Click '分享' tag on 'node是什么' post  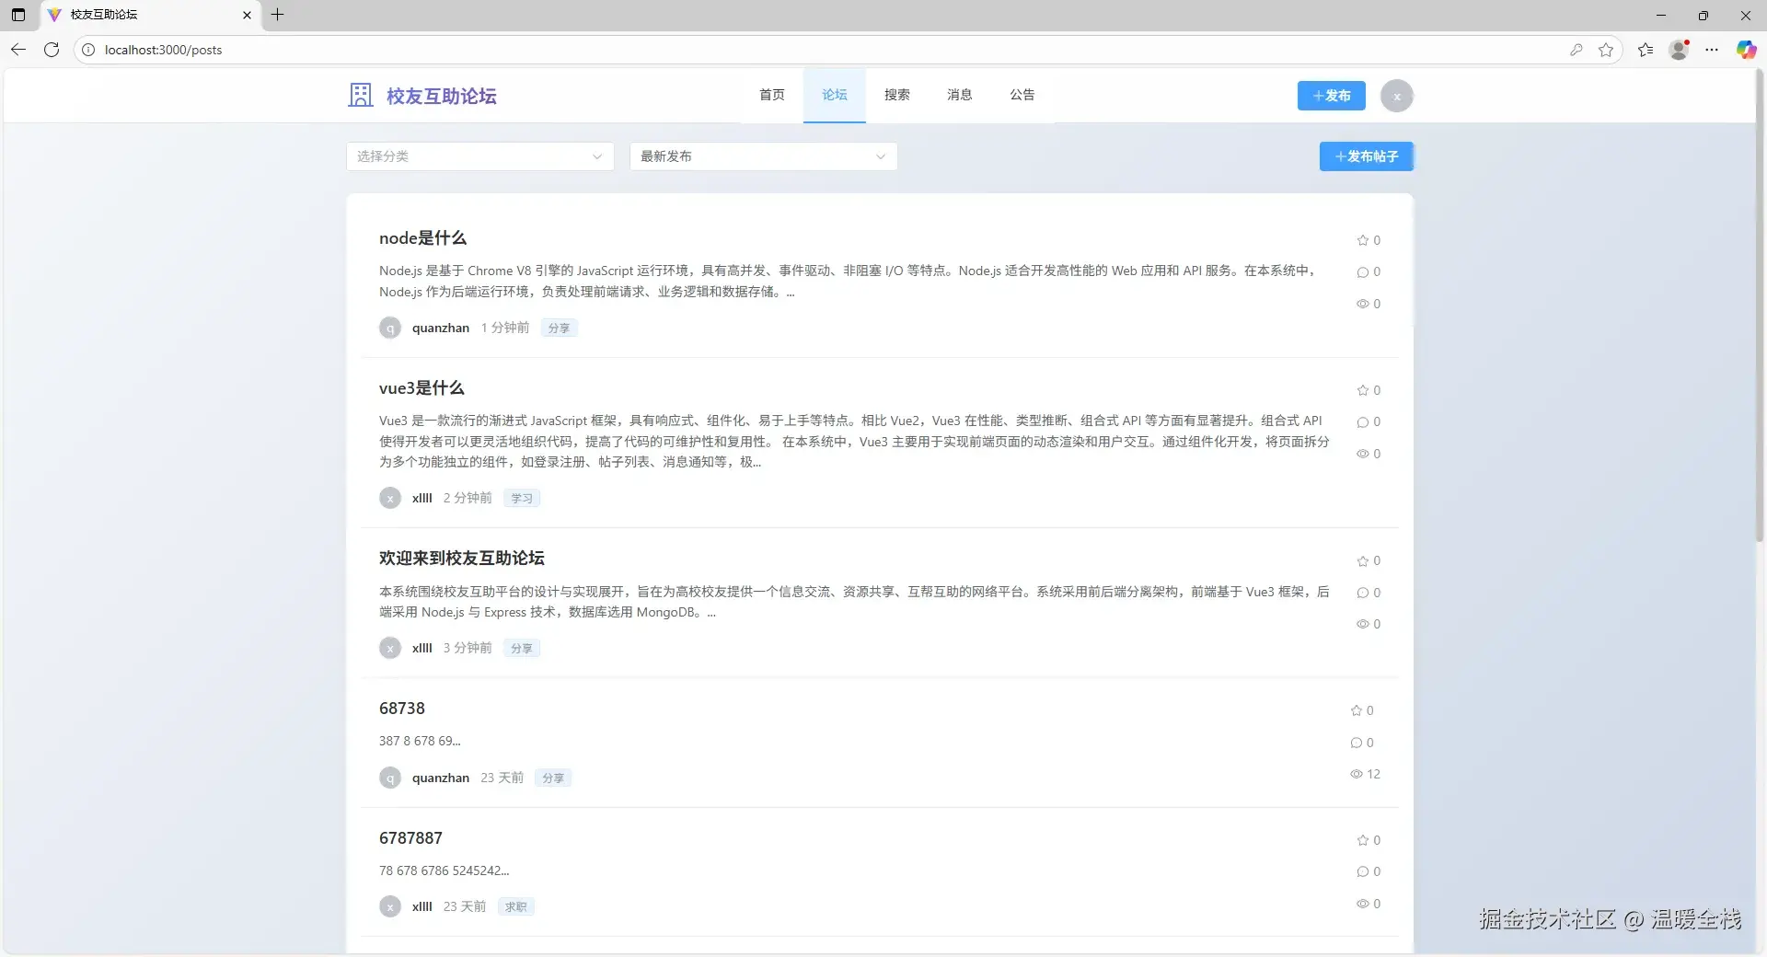point(559,329)
